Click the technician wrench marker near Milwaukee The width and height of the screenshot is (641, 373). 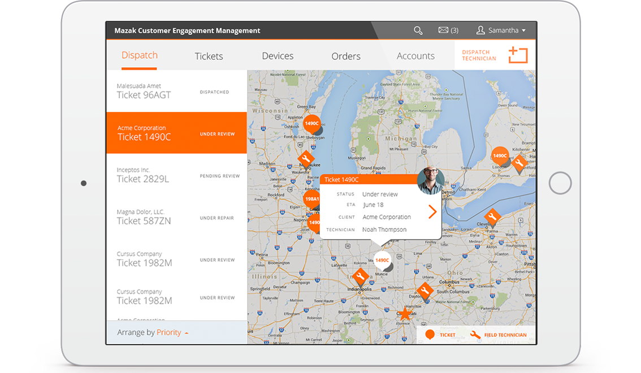pyautogui.click(x=305, y=159)
